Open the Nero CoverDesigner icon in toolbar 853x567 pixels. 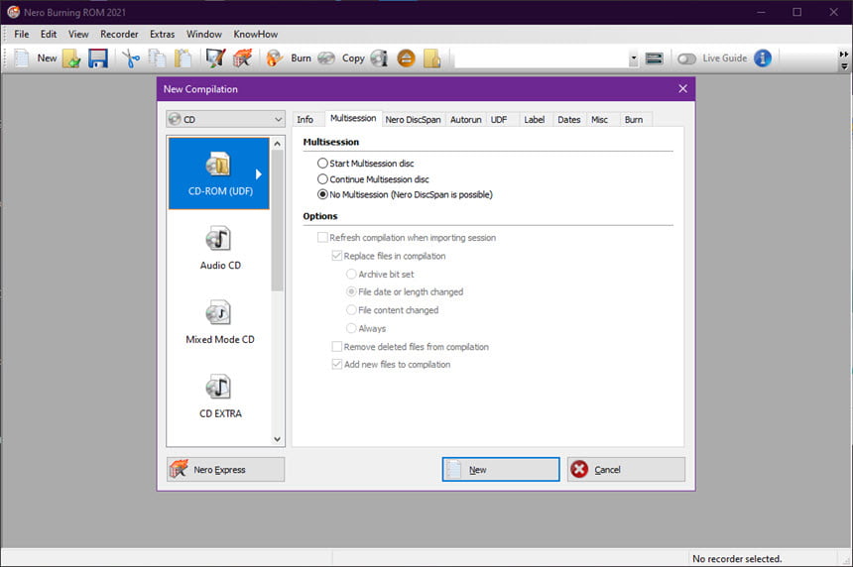click(x=215, y=58)
